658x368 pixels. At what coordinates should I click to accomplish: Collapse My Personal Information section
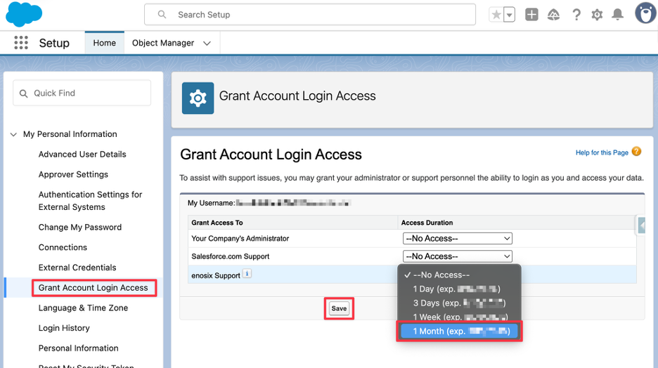[x=13, y=135]
